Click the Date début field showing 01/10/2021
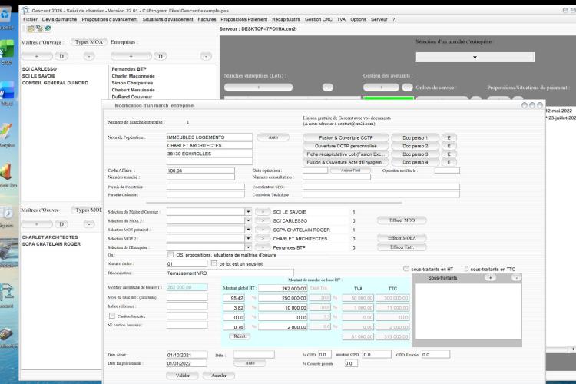The image size is (576, 384). click(187, 355)
